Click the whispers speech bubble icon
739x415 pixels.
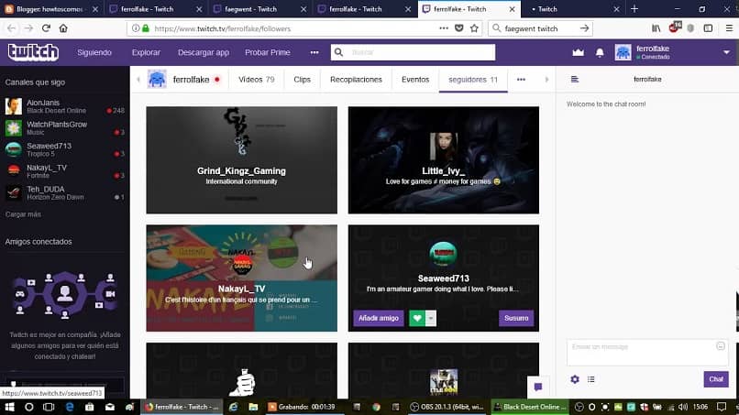(x=538, y=388)
